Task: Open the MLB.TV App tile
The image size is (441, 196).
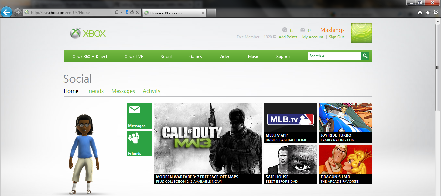Action: (x=291, y=123)
